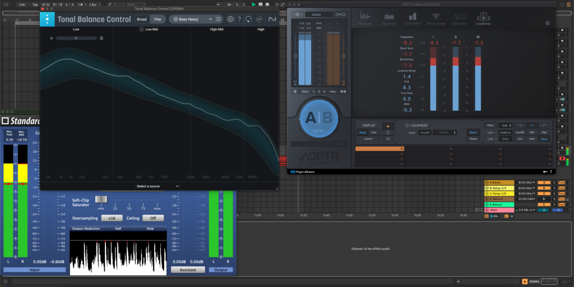Click the Output button in the limiter
The image size is (574, 287).
(x=221, y=270)
